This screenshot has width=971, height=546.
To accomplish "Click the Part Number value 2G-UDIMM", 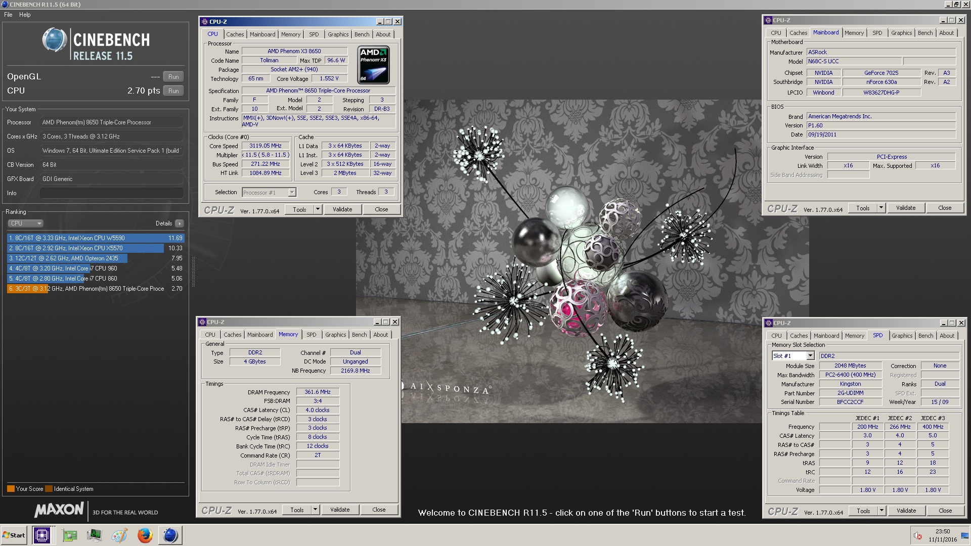I will tap(850, 393).
